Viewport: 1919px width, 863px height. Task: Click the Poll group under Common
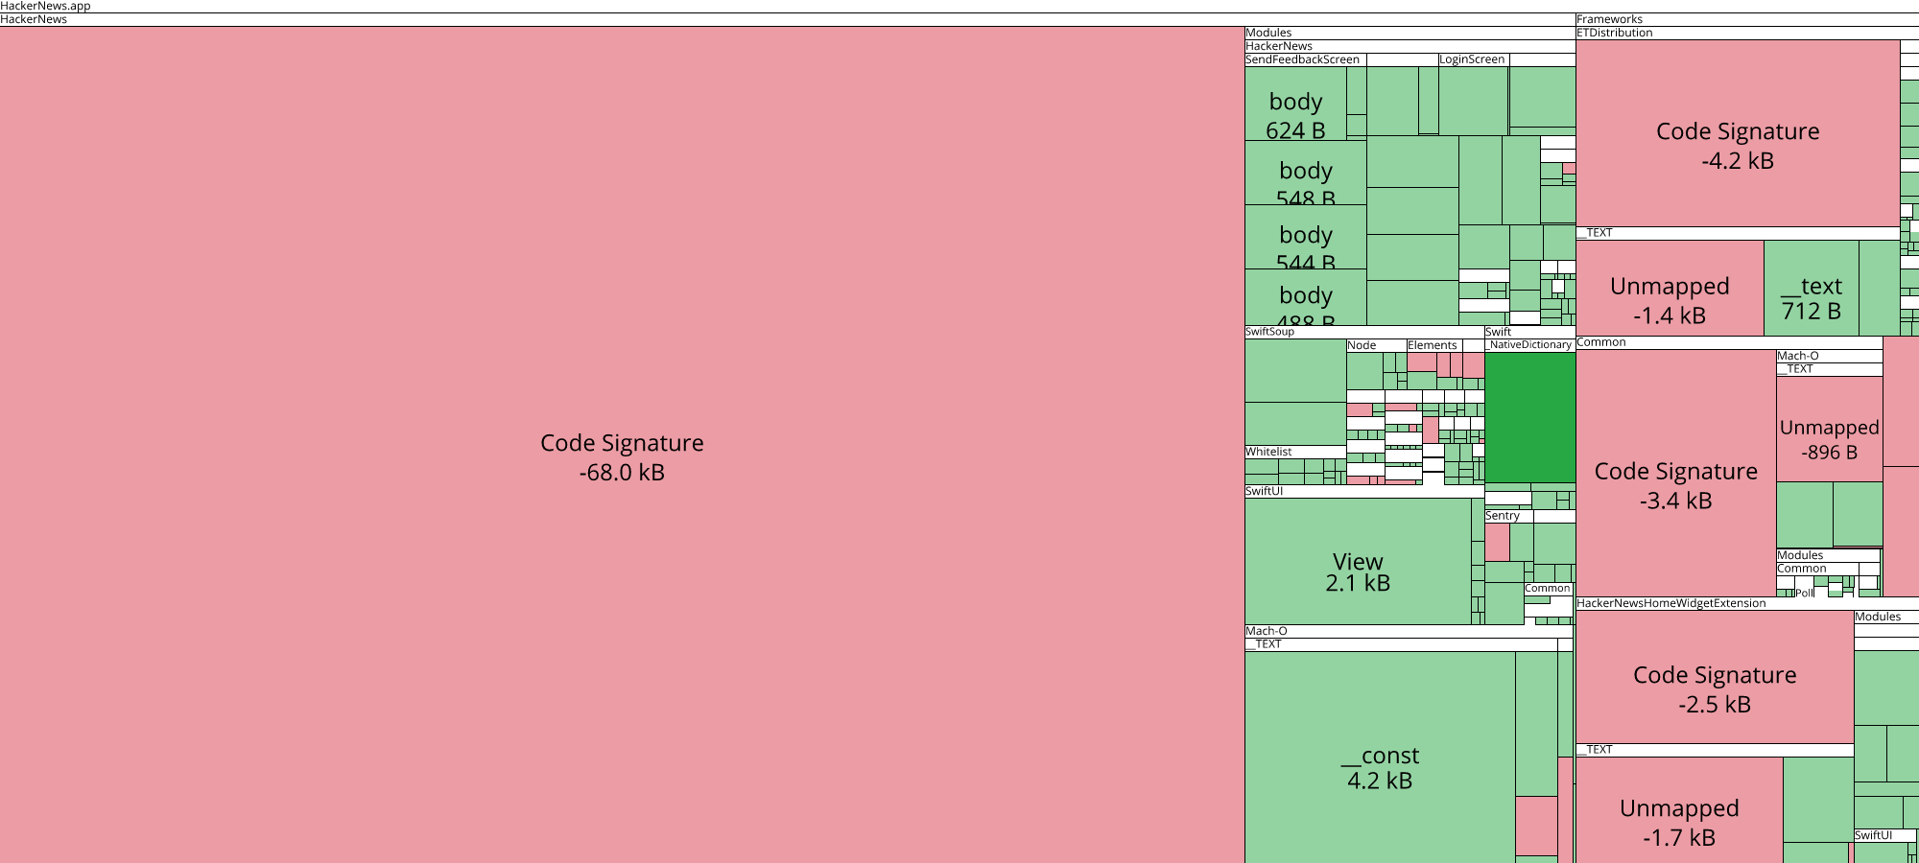coord(1804,593)
